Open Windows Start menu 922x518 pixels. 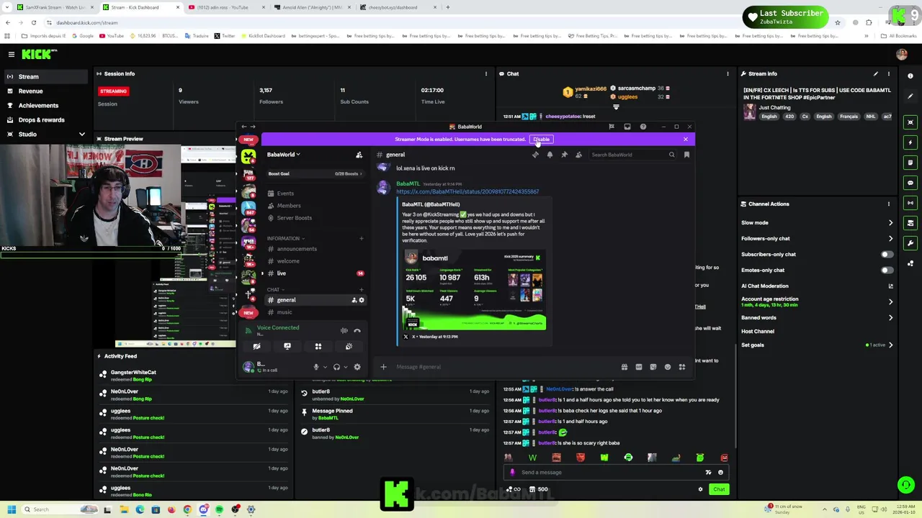(x=12, y=509)
